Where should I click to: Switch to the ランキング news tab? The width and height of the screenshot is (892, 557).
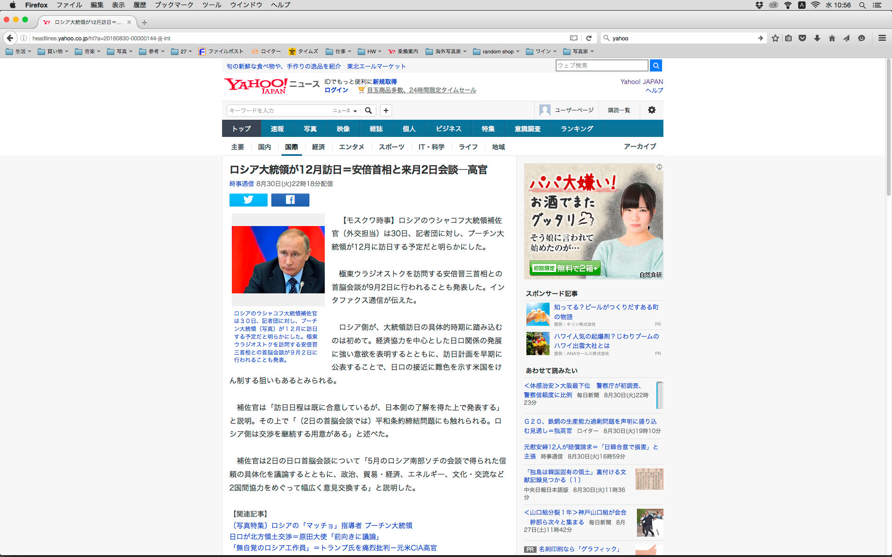coord(577,129)
